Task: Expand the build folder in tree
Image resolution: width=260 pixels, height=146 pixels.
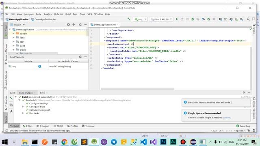Action: click(13, 45)
